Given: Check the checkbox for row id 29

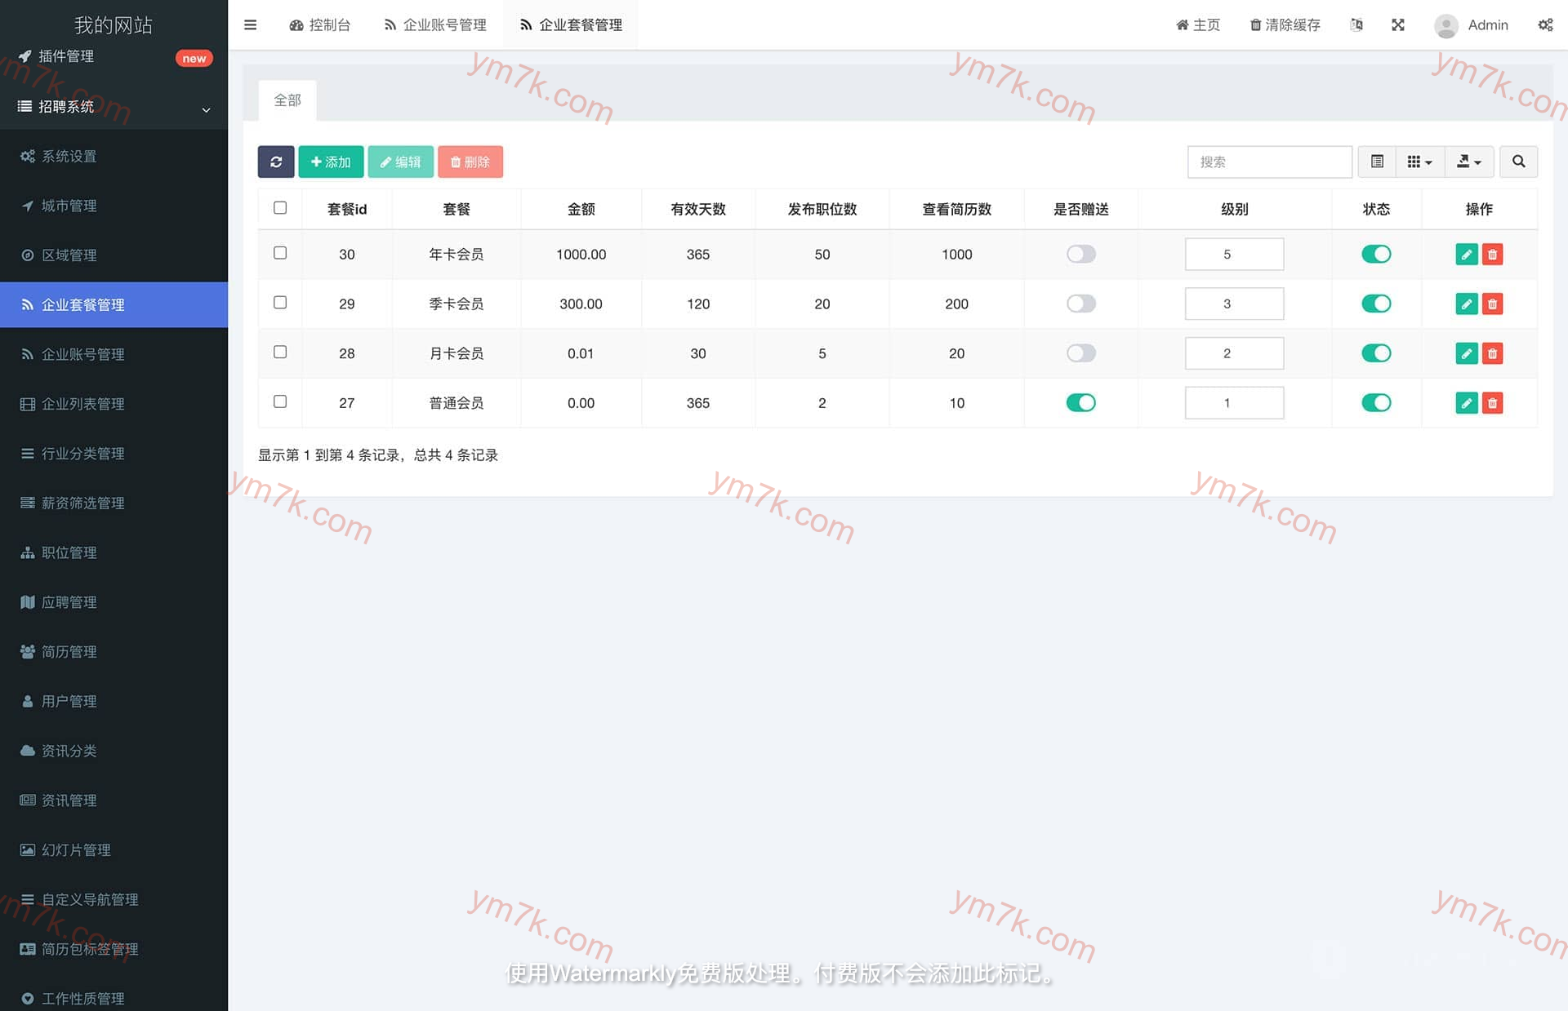Looking at the screenshot, I should (x=280, y=303).
